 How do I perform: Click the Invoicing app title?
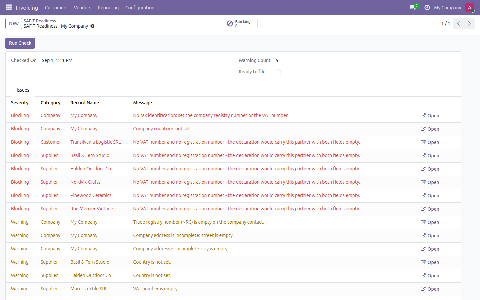27,8
